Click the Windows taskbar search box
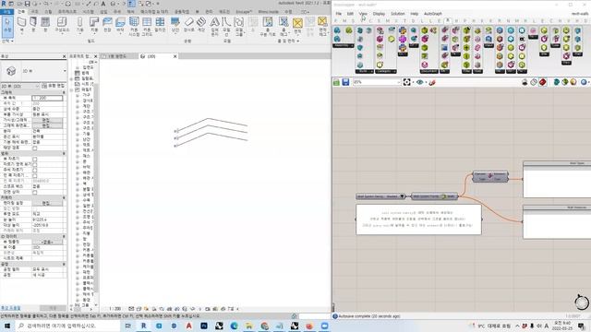591x332 pixels. point(67,326)
